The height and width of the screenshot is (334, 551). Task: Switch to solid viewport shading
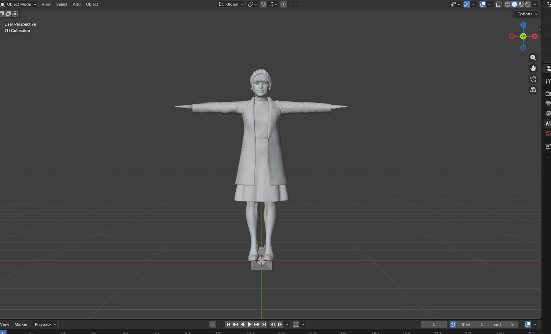(x=514, y=4)
